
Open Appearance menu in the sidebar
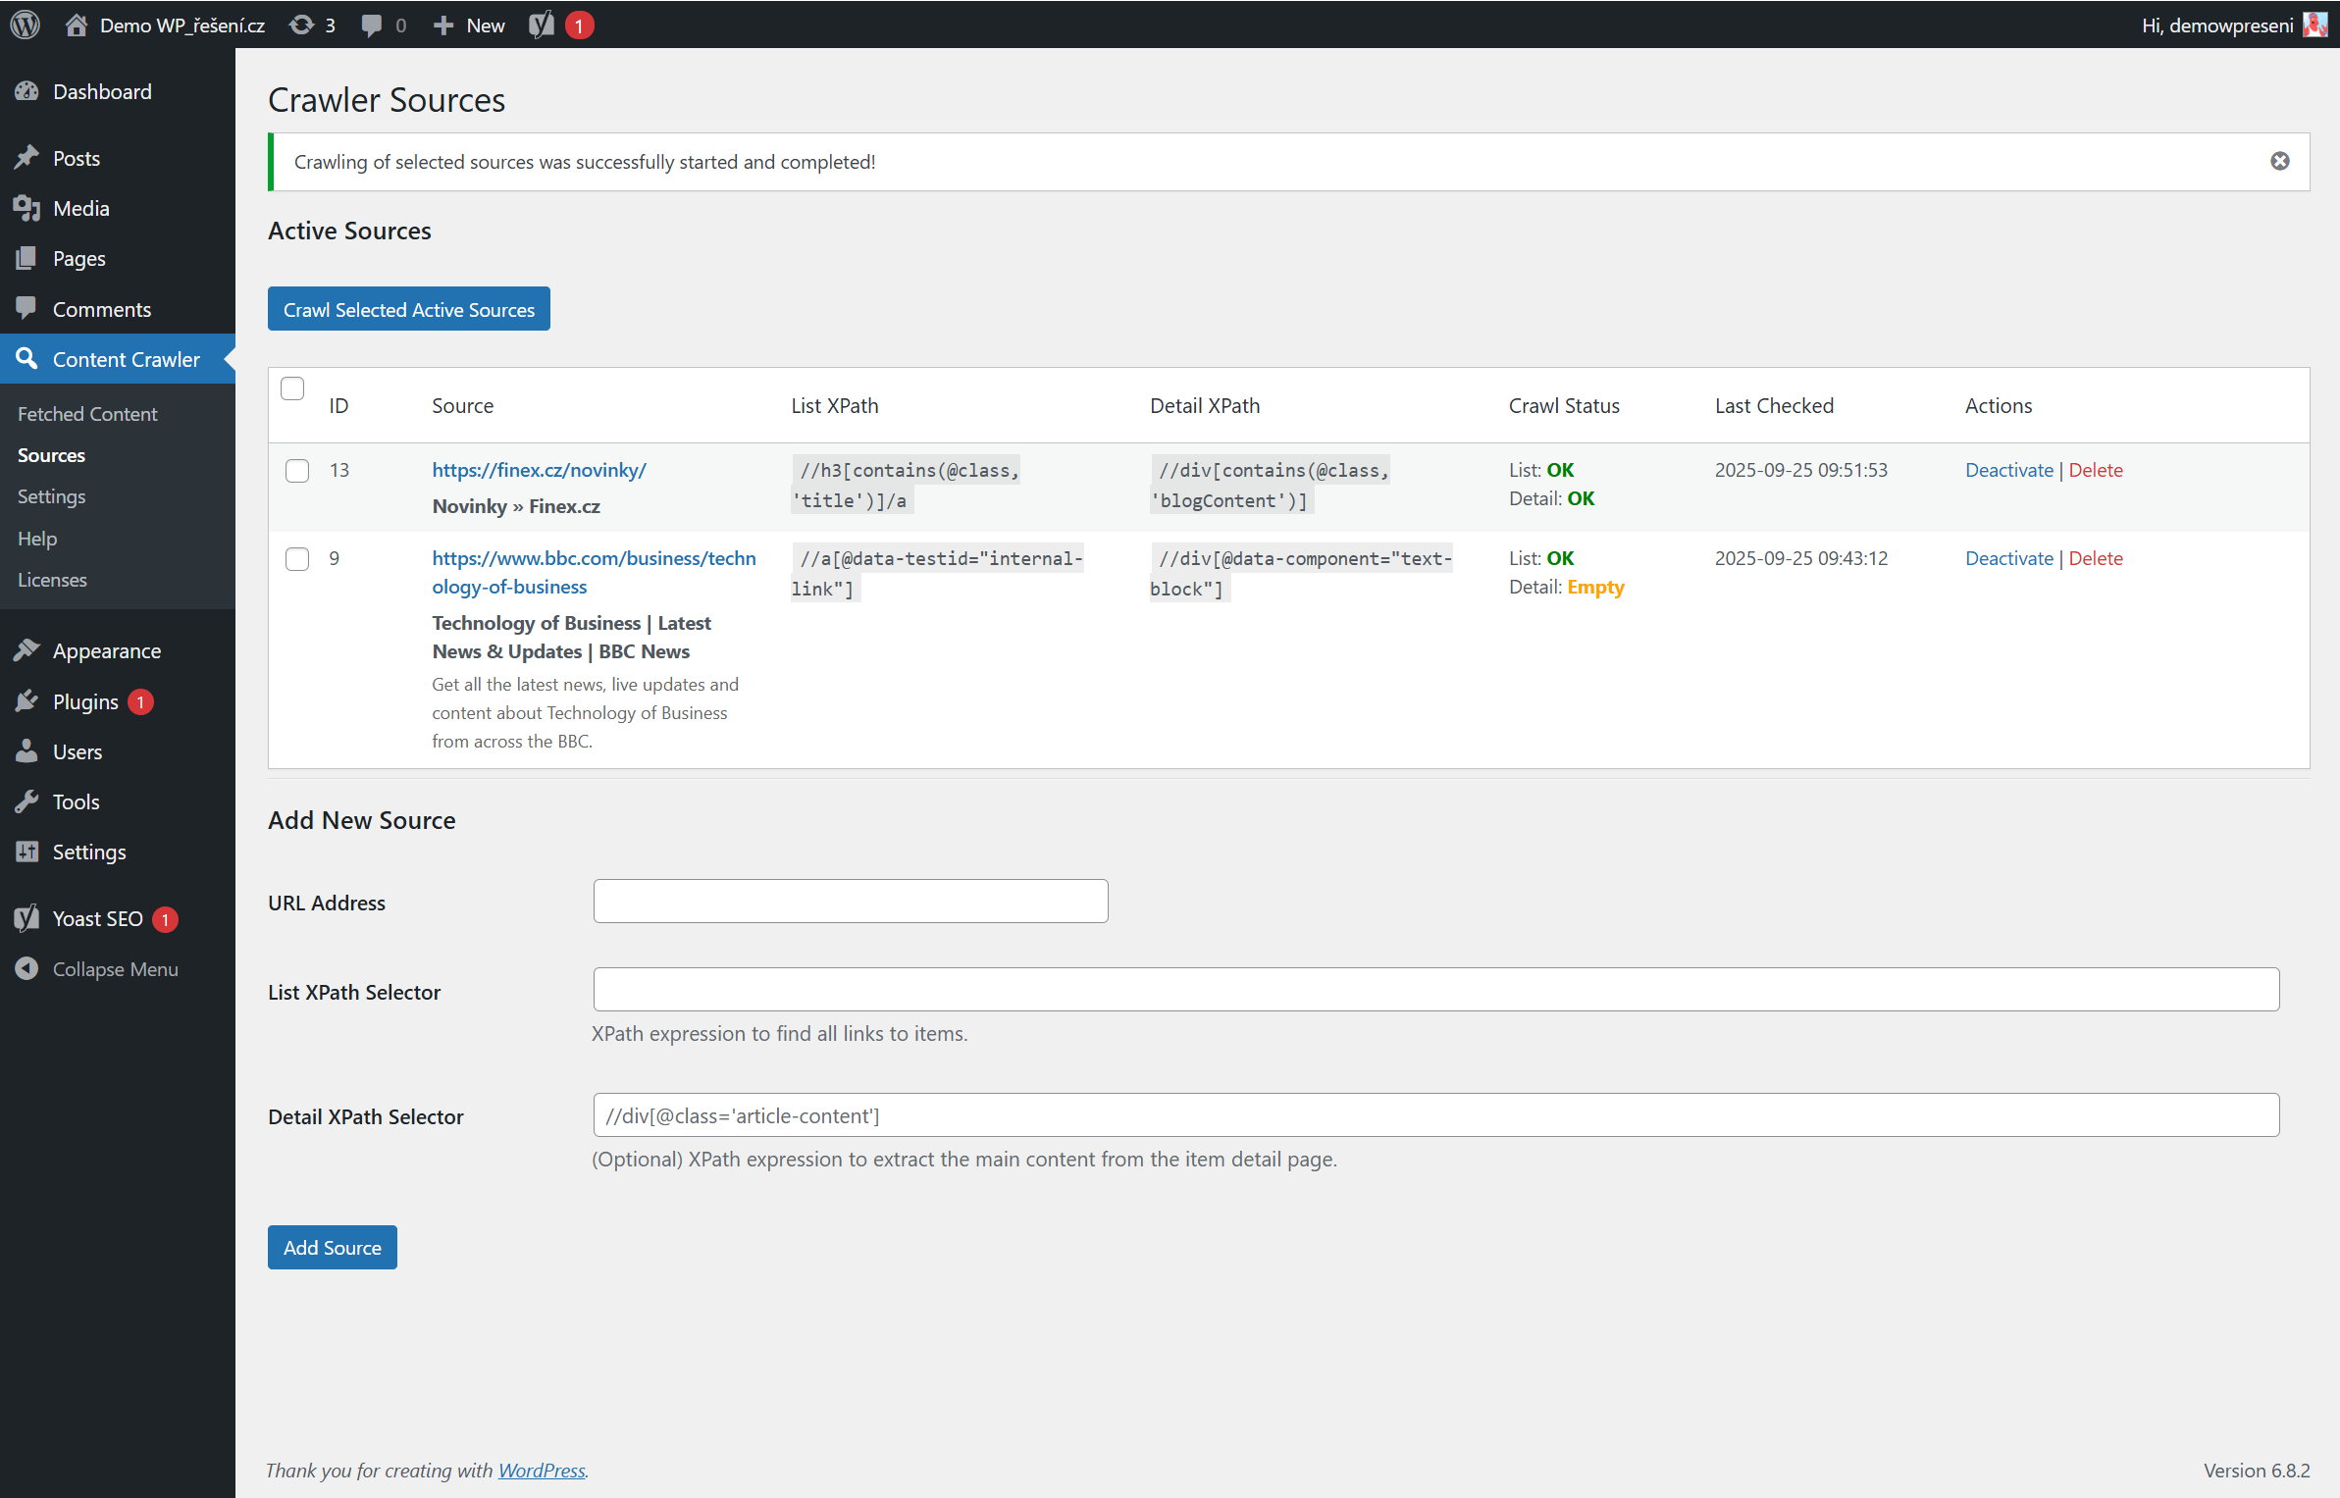(x=106, y=650)
